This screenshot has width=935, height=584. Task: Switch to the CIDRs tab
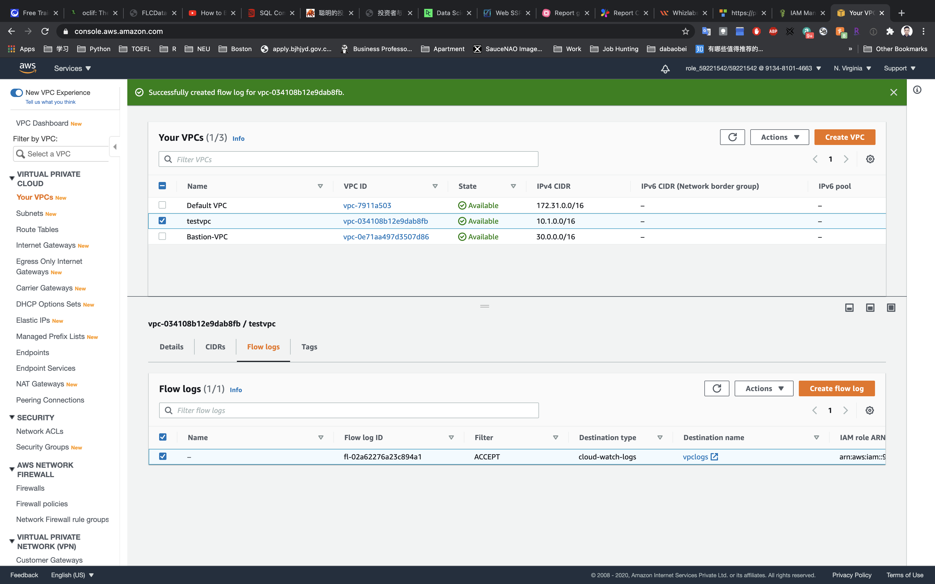(215, 347)
